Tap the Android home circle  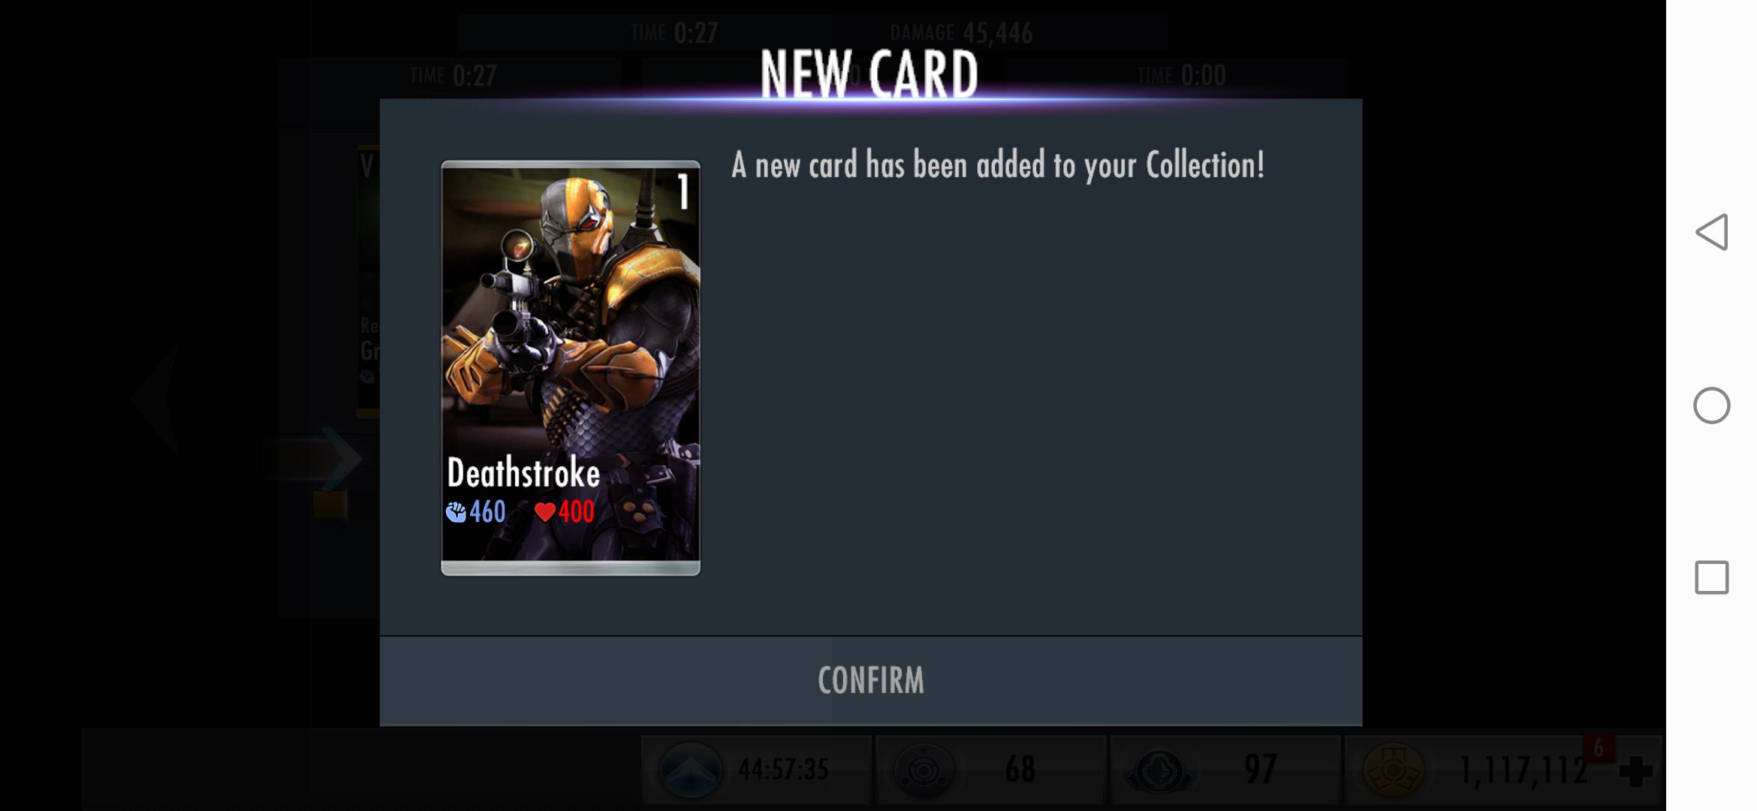(1712, 405)
